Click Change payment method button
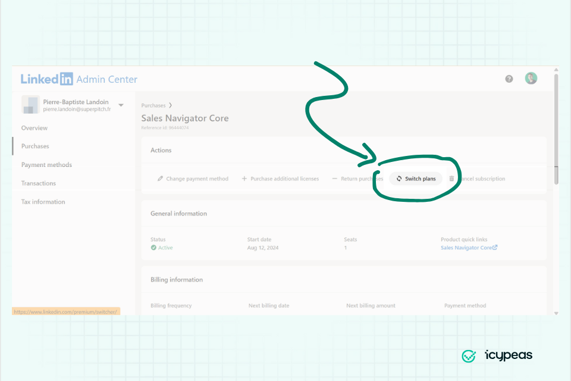Image resolution: width=571 pixels, height=381 pixels. [x=193, y=179]
